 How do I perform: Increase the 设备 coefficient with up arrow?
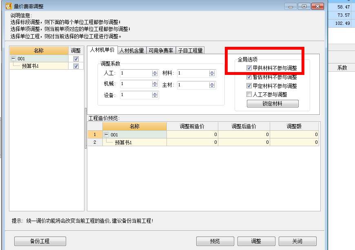click(x=155, y=93)
